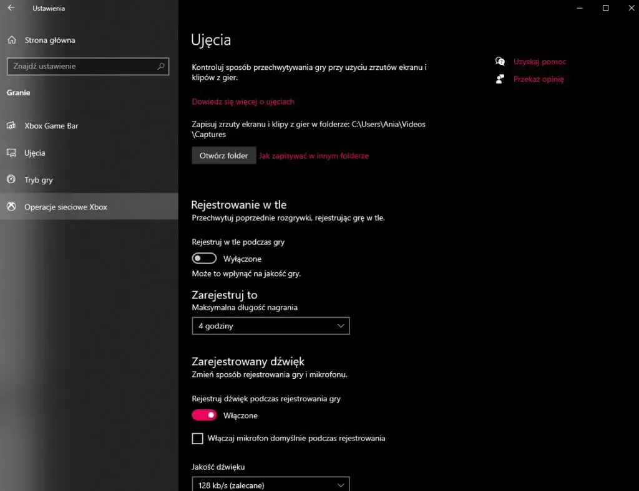Click the back arrow to previous settings page

(11, 8)
